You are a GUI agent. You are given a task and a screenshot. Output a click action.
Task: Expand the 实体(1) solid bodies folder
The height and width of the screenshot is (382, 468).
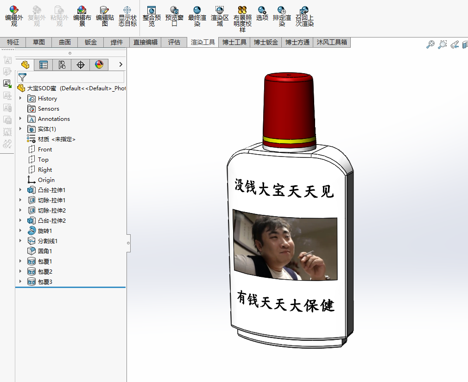pos(20,129)
